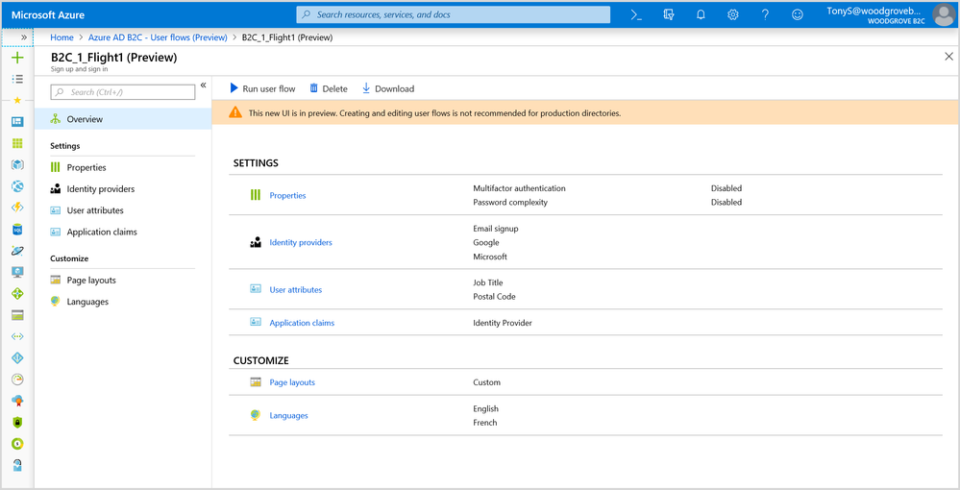Click the green plus Create resource icon
This screenshot has height=490, width=960.
click(17, 58)
